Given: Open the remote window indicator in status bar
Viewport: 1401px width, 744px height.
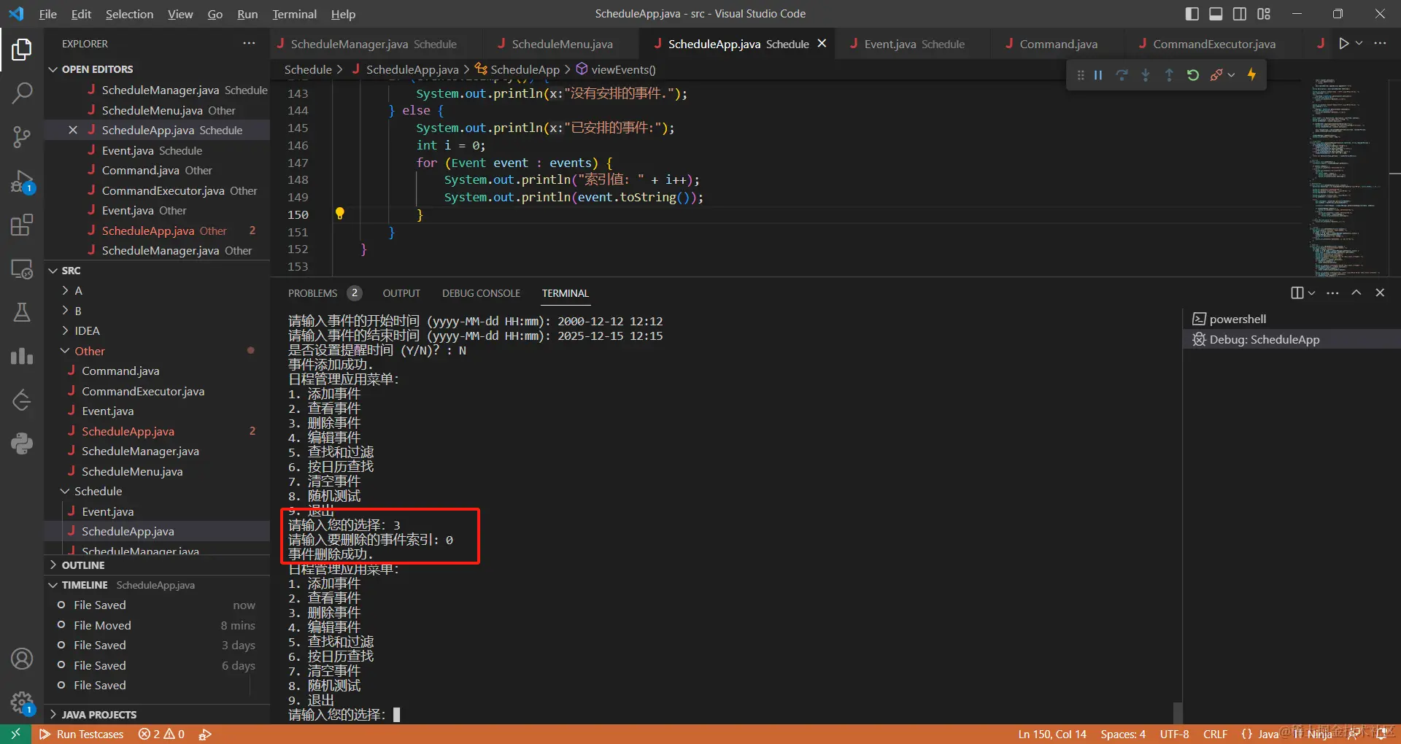Looking at the screenshot, I should point(15,735).
